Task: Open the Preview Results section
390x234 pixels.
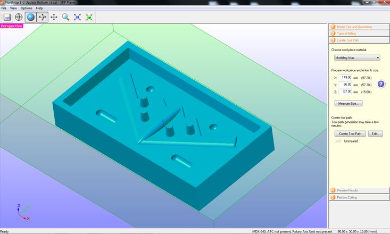Action: (x=359, y=190)
